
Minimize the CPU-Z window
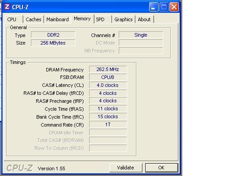tap(154, 7)
